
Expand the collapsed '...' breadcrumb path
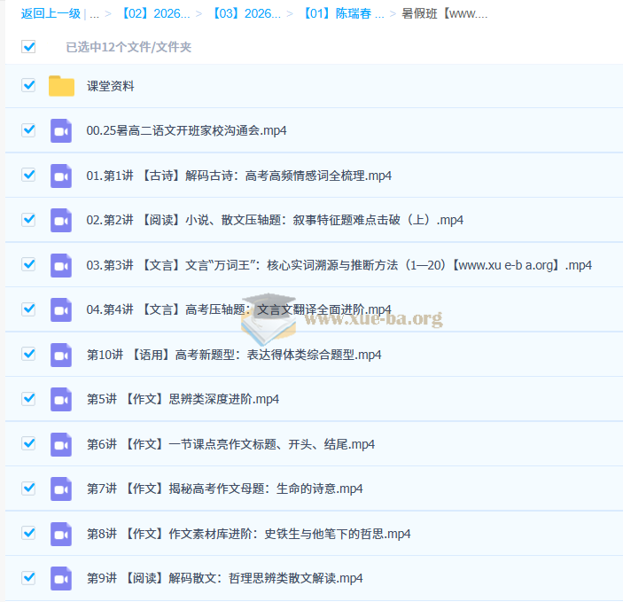[94, 14]
